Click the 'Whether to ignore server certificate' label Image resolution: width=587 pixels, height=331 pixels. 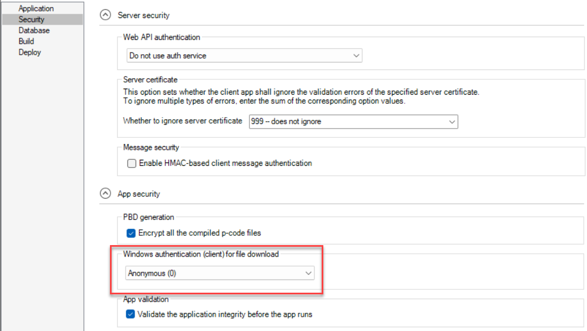point(182,121)
